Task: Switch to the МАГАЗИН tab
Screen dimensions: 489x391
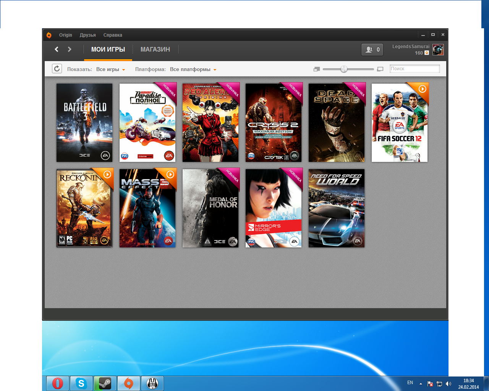Action: [155, 49]
